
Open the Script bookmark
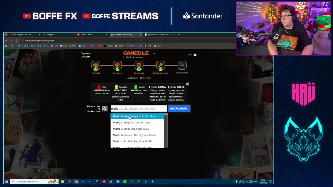click(157, 46)
